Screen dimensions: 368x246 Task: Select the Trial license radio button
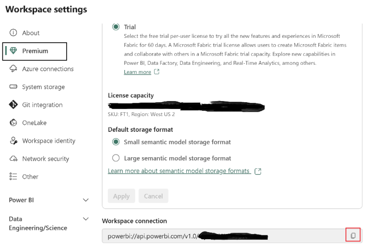[x=116, y=27]
